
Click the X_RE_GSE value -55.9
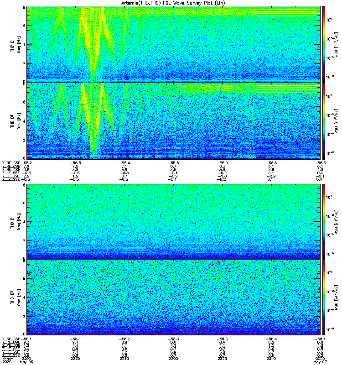[222, 163]
